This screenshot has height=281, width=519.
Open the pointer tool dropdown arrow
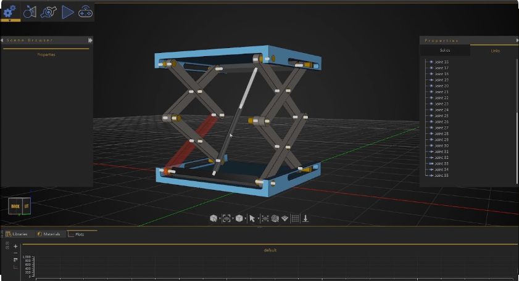tap(258, 219)
